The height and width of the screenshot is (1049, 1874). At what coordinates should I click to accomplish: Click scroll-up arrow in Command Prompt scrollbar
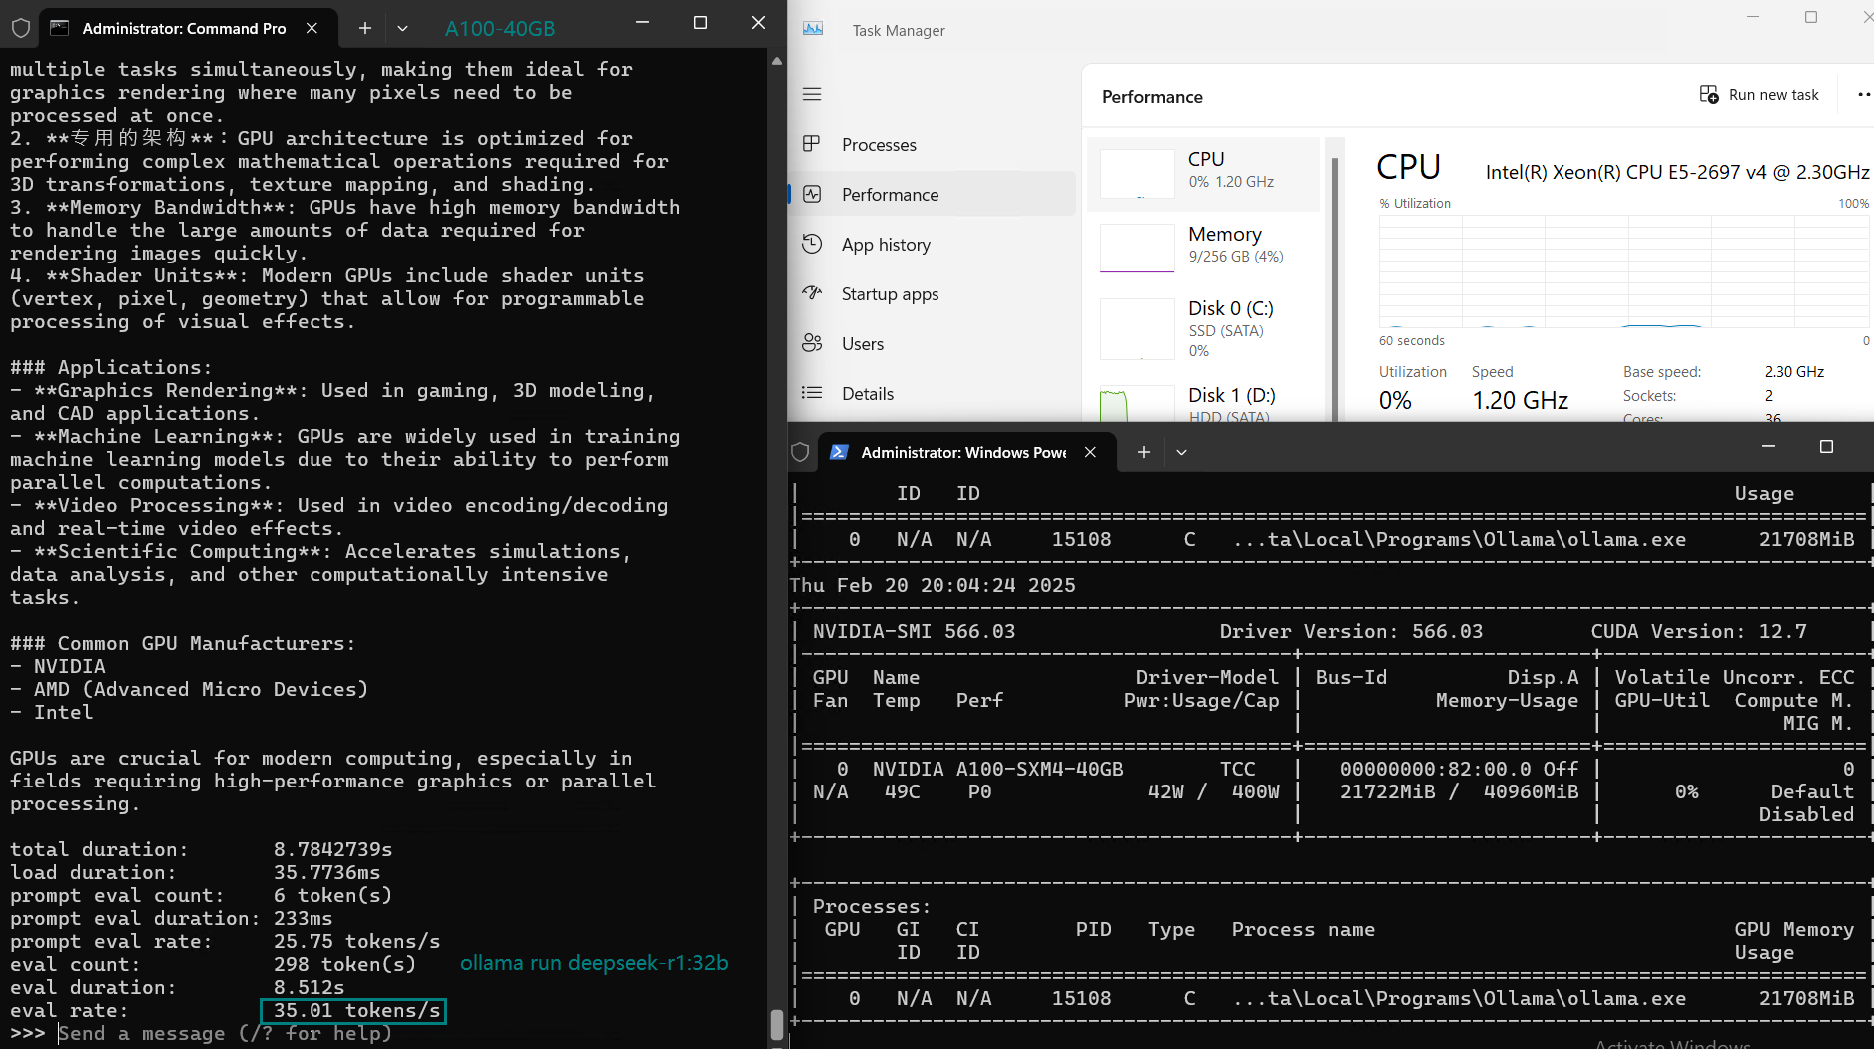point(776,61)
